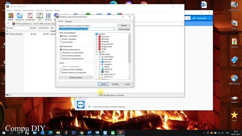Open Microsoft Edge from the taskbar
The image size is (242, 136).
50,133
